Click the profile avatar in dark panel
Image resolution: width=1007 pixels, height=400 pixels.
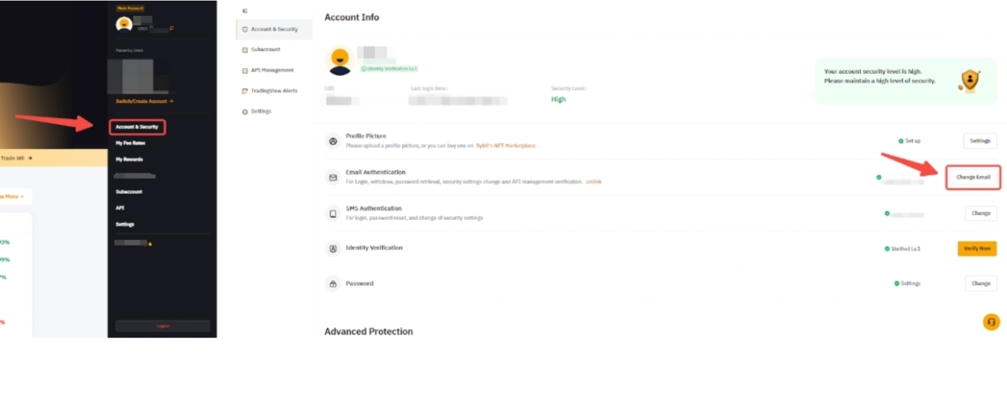pyautogui.click(x=124, y=24)
